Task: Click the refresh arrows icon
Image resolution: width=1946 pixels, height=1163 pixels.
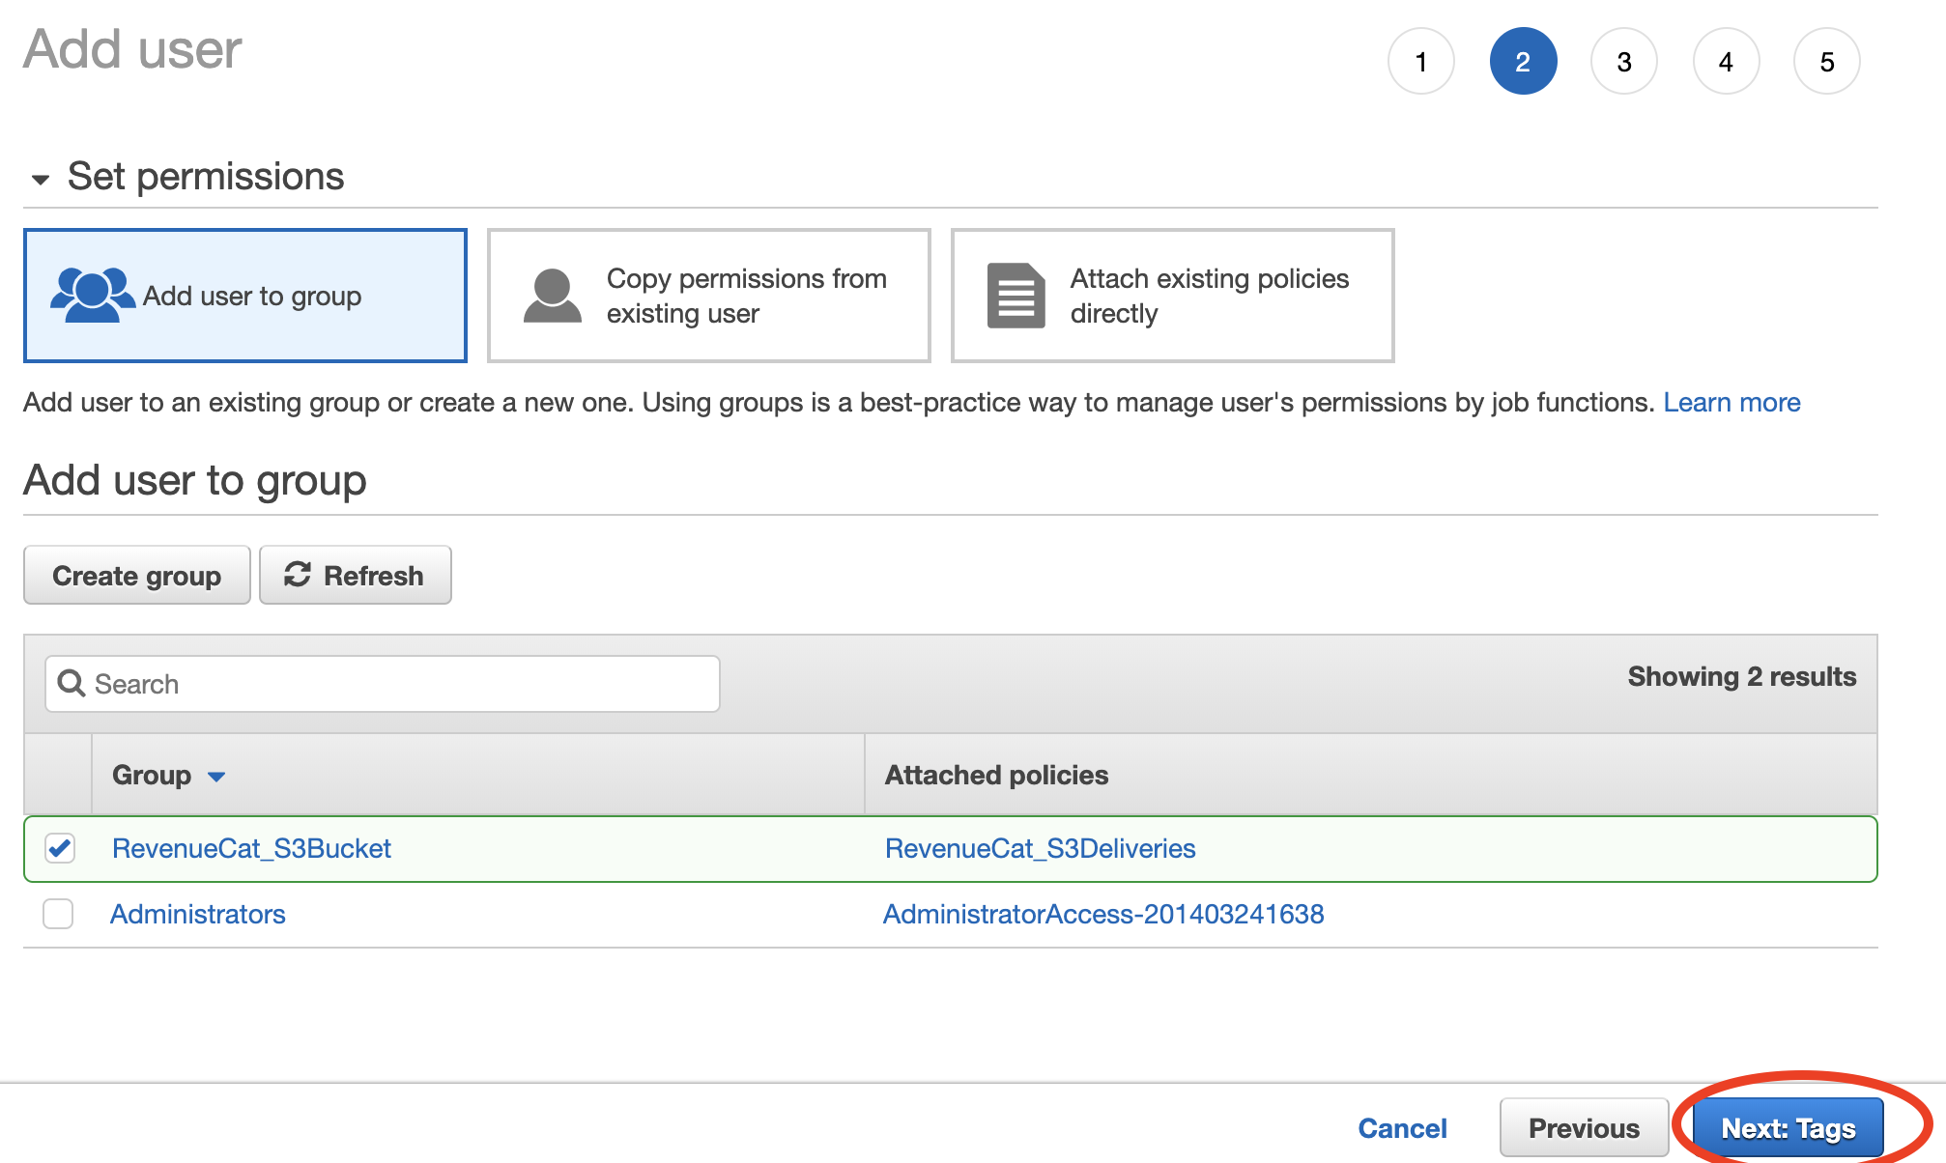Action: coord(297,575)
